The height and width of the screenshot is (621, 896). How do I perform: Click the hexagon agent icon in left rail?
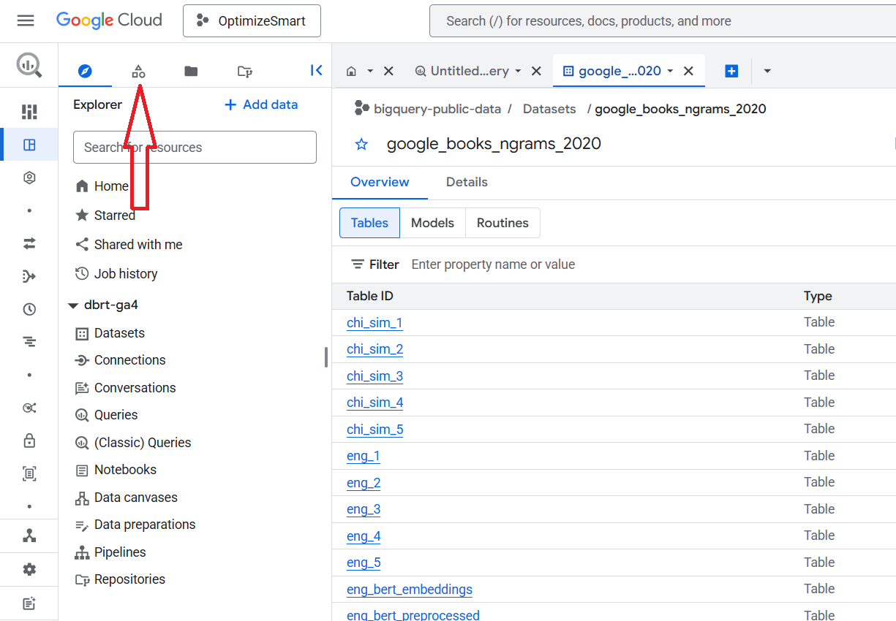click(x=29, y=178)
